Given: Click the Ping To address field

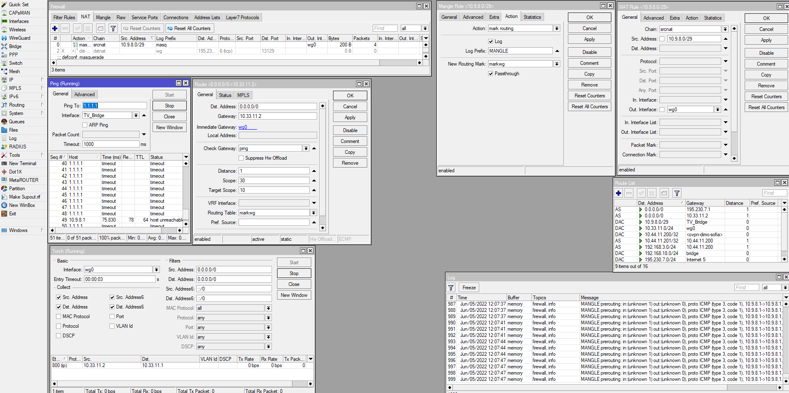Looking at the screenshot, I should click(x=115, y=106).
